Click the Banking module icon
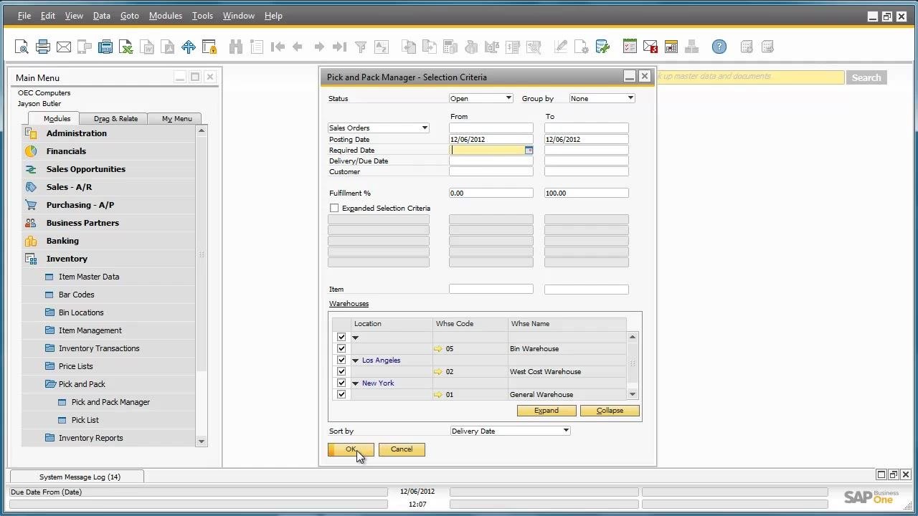Viewport: 918px width, 516px height. point(31,241)
